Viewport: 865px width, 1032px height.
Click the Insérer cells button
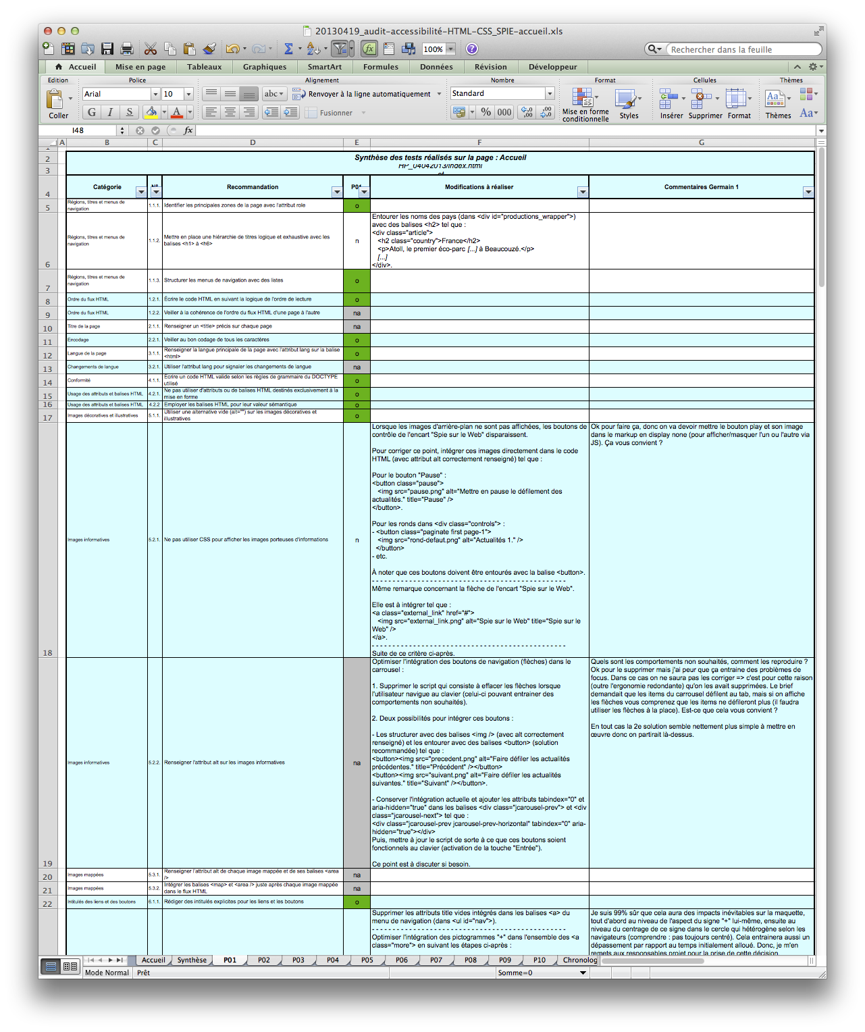tap(671, 104)
